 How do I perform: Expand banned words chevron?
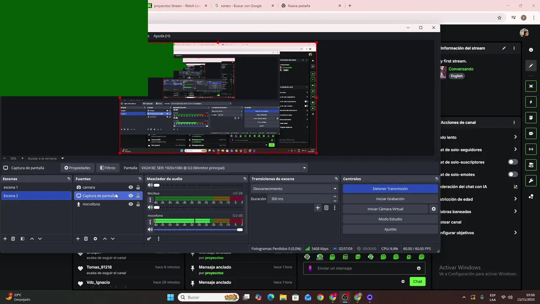tap(515, 212)
